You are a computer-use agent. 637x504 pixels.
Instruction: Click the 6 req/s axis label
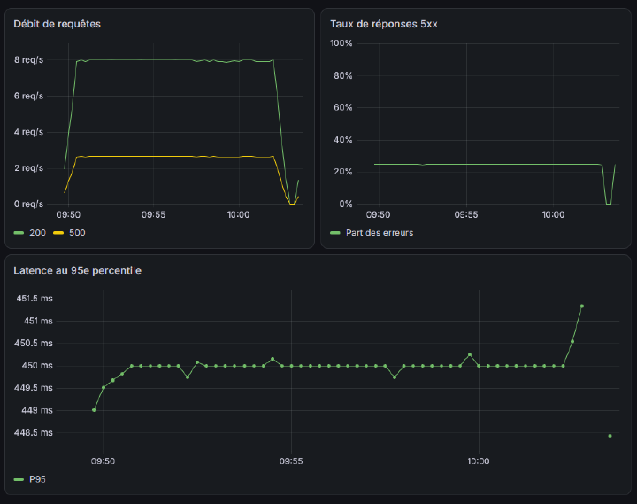28,96
